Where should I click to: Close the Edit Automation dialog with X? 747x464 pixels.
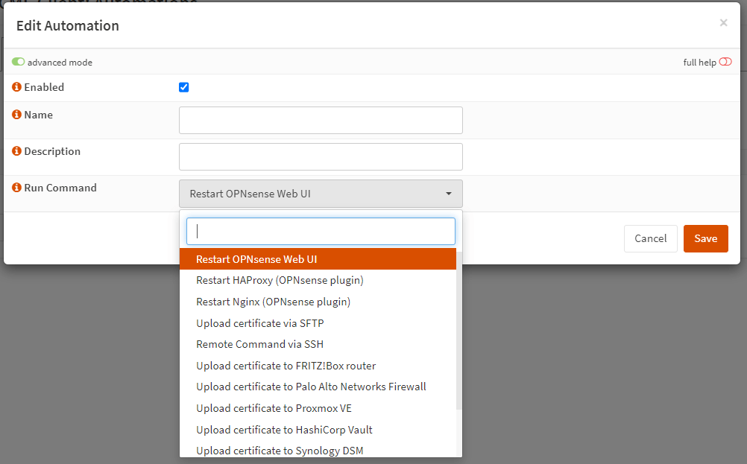pyautogui.click(x=723, y=23)
